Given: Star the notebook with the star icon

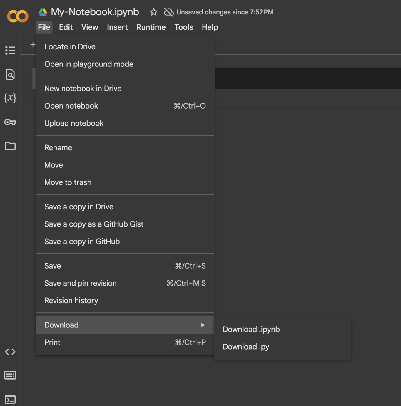Looking at the screenshot, I should [153, 12].
